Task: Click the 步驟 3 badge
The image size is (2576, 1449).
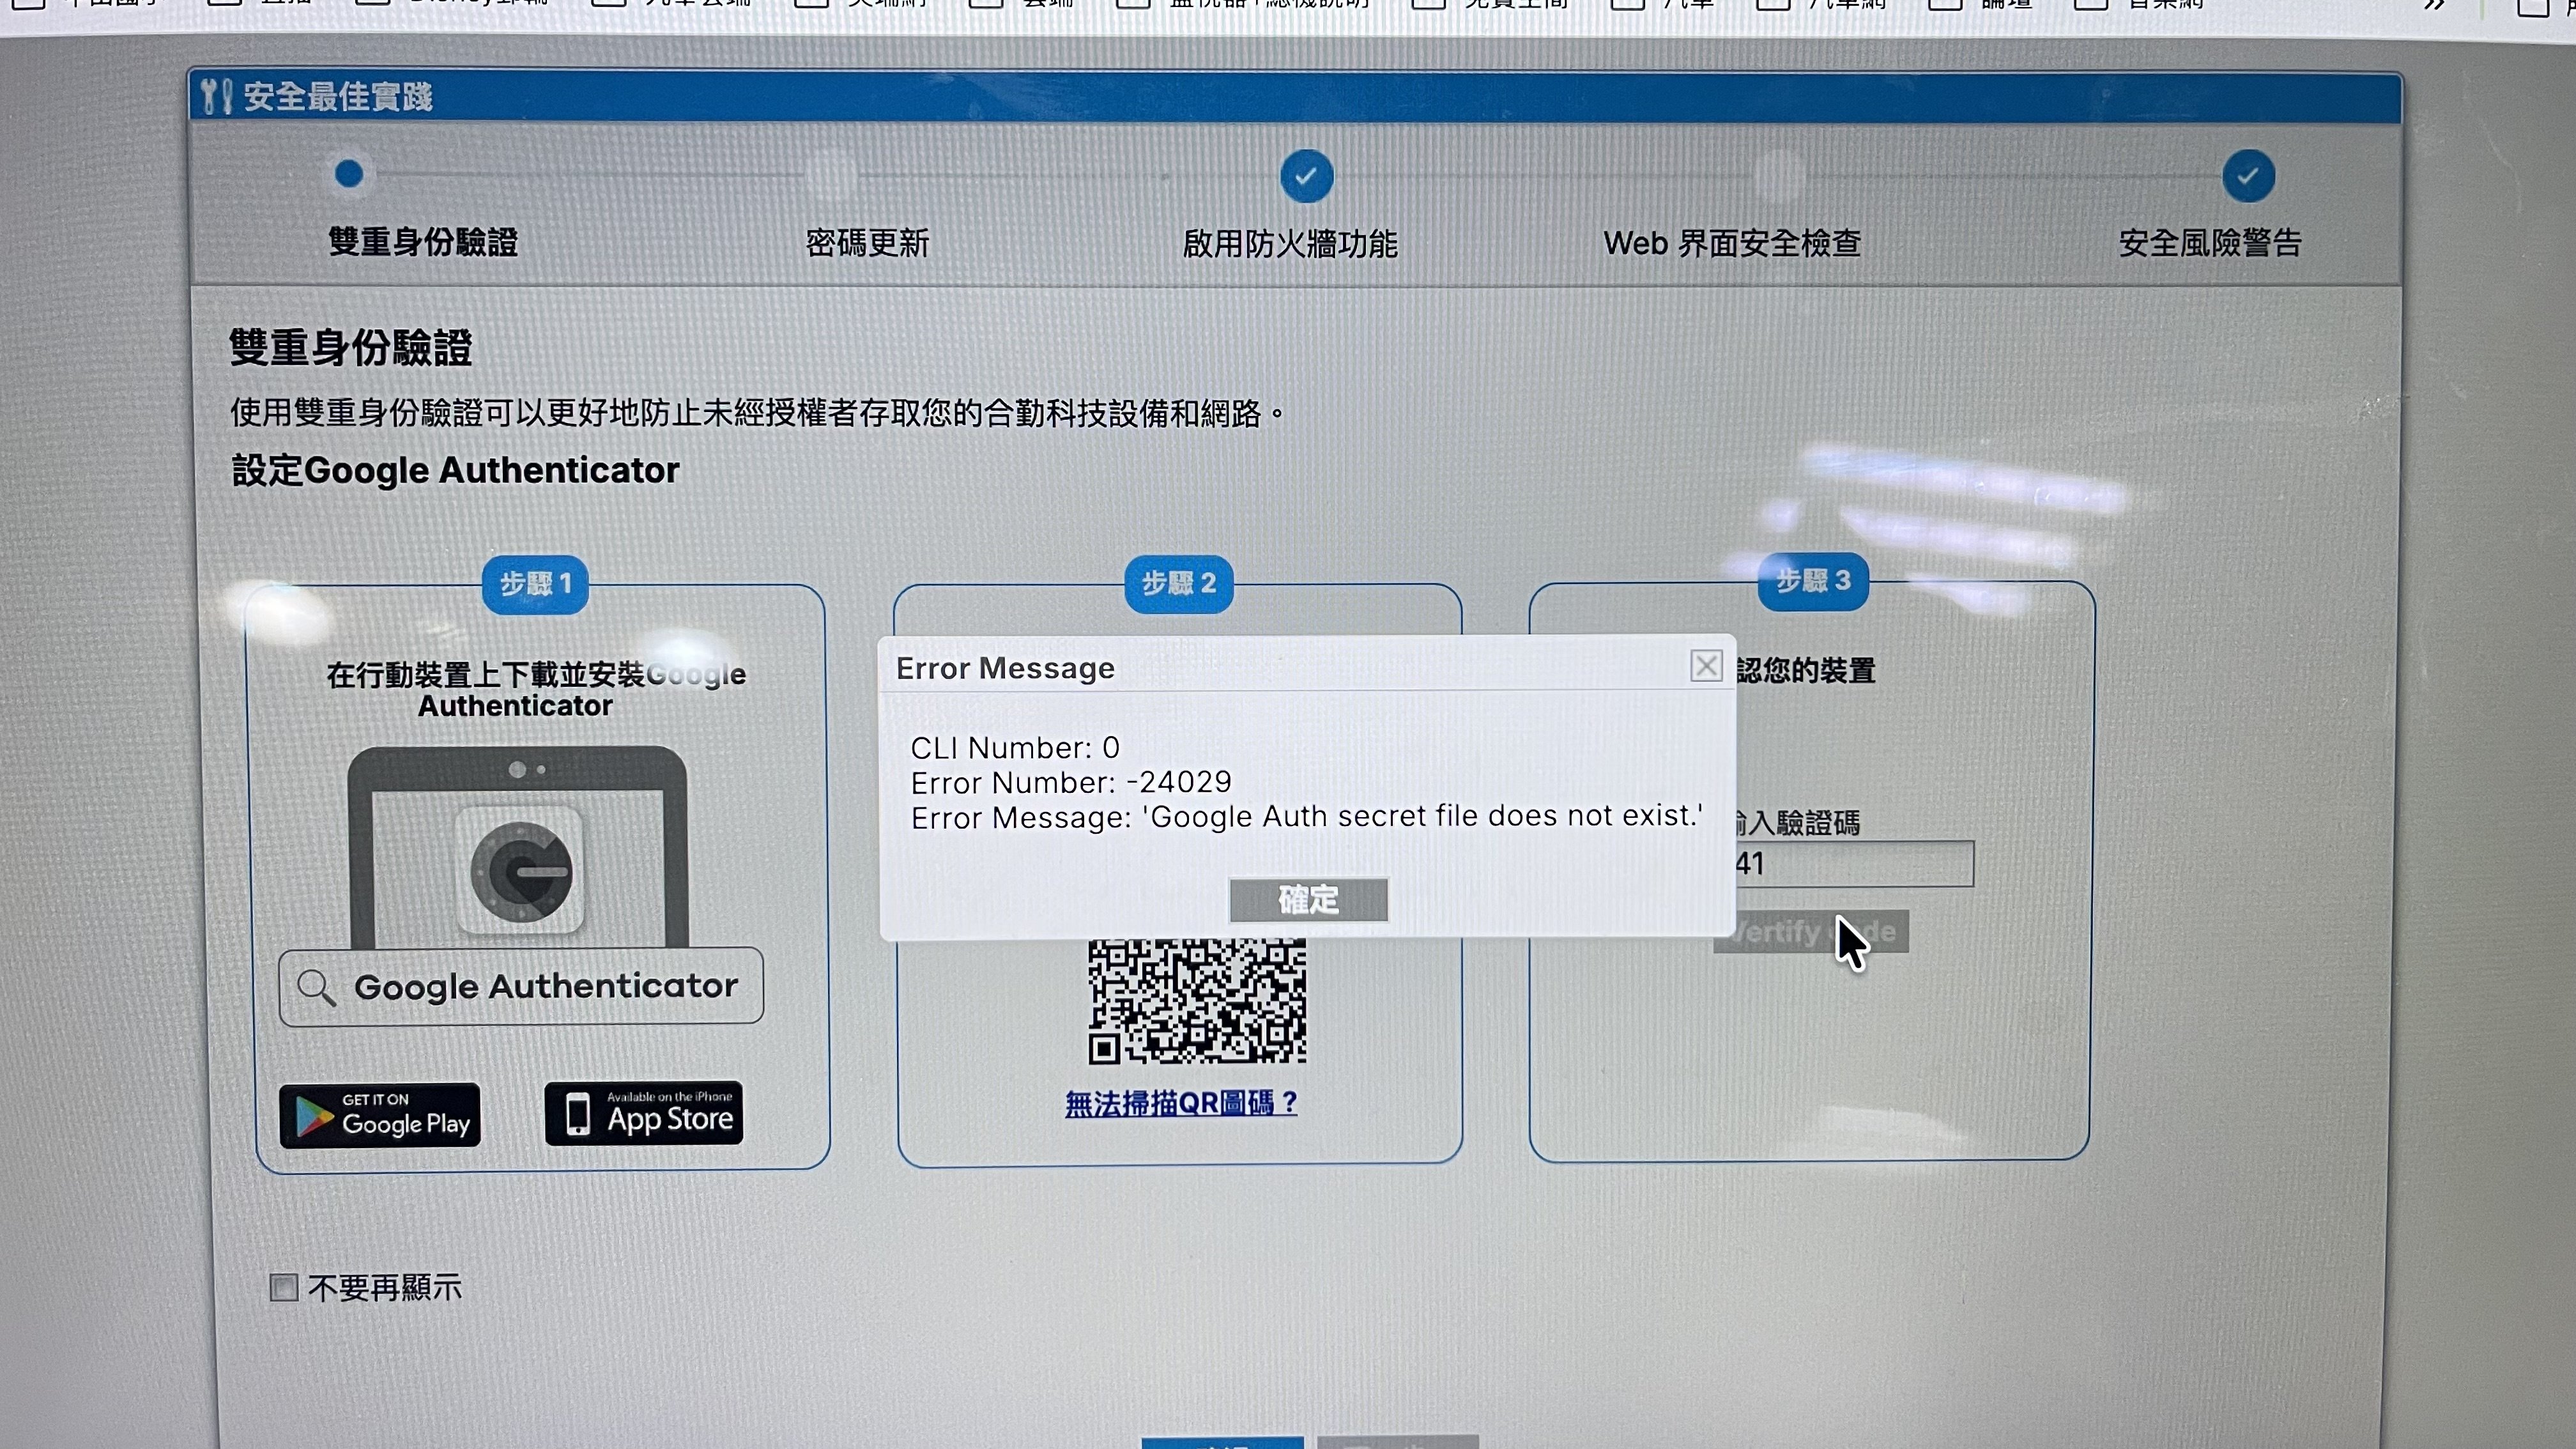Action: pos(1813,581)
